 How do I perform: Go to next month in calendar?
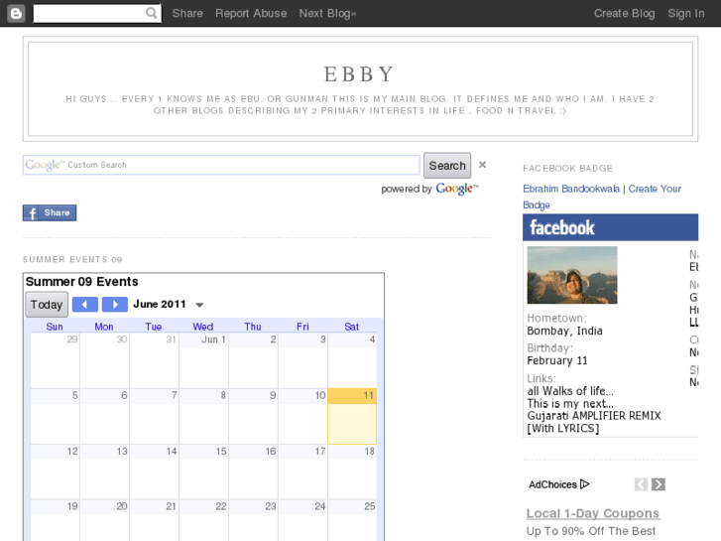115,305
